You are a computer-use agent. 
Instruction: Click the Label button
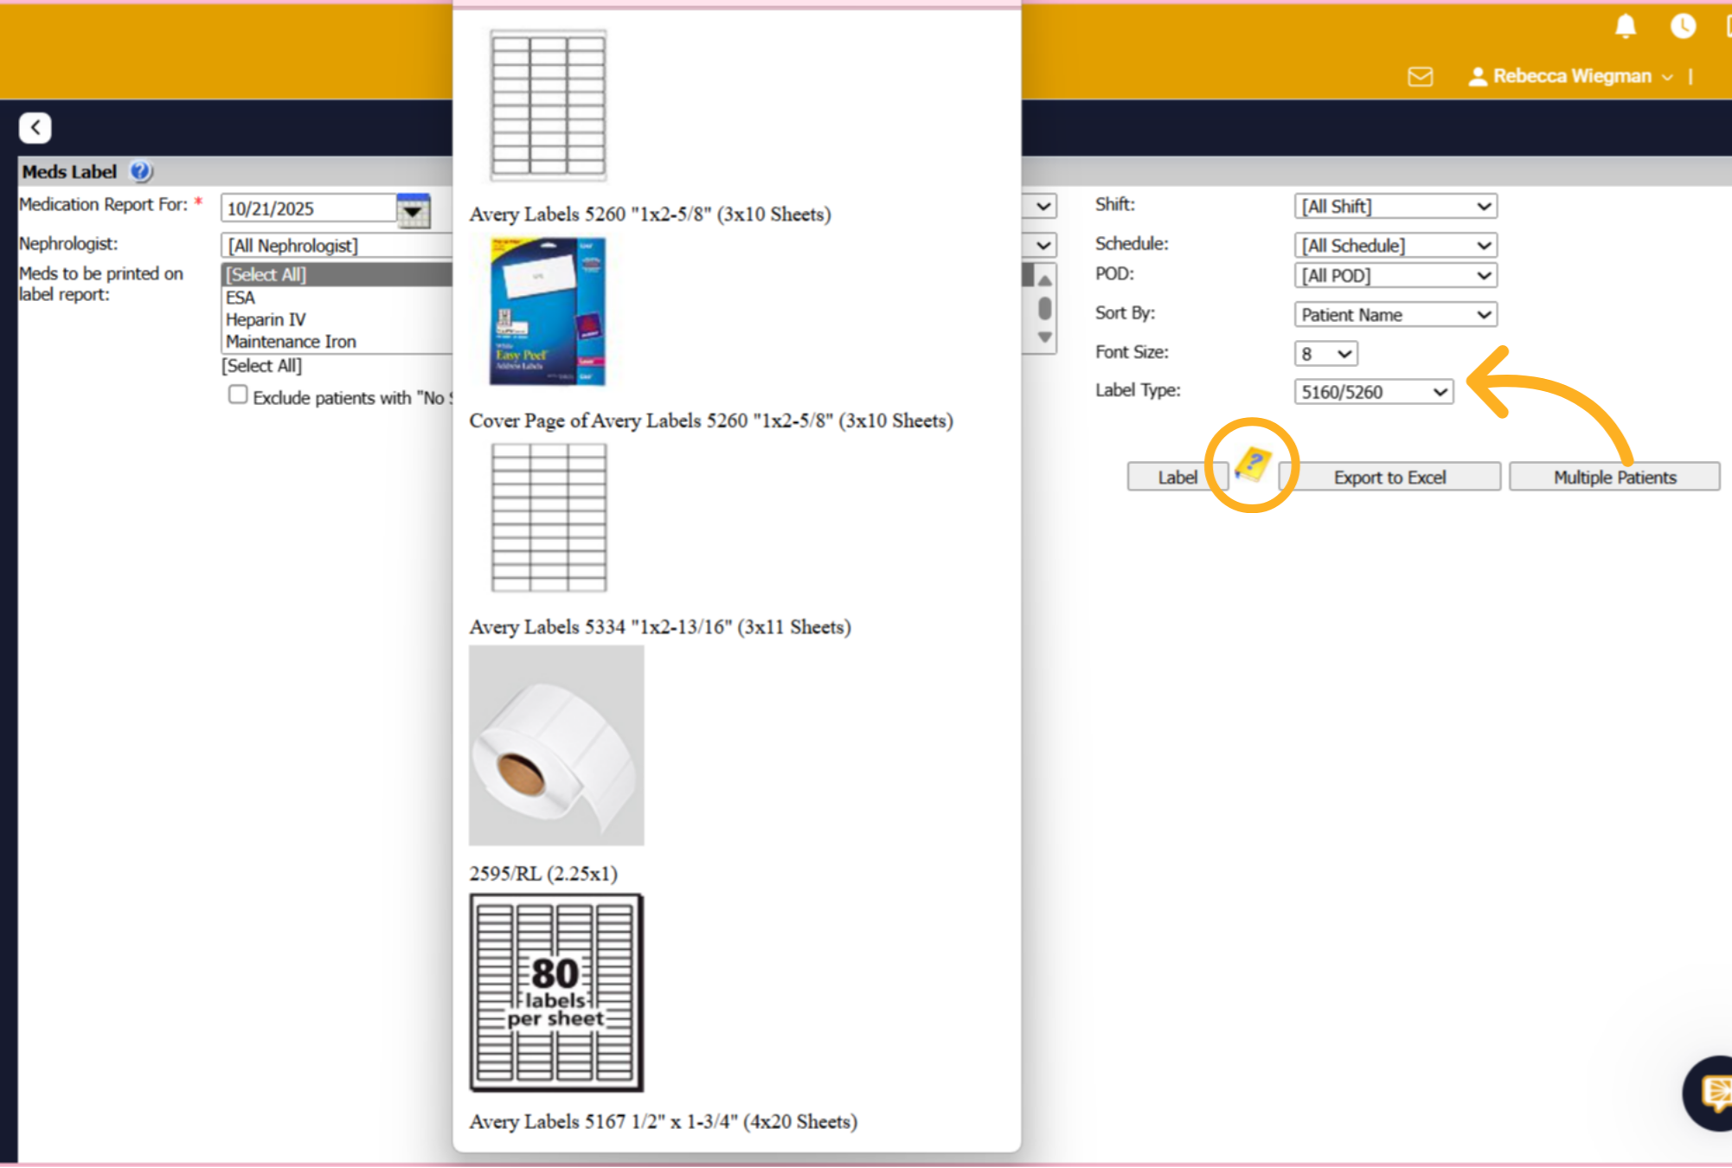coord(1177,477)
